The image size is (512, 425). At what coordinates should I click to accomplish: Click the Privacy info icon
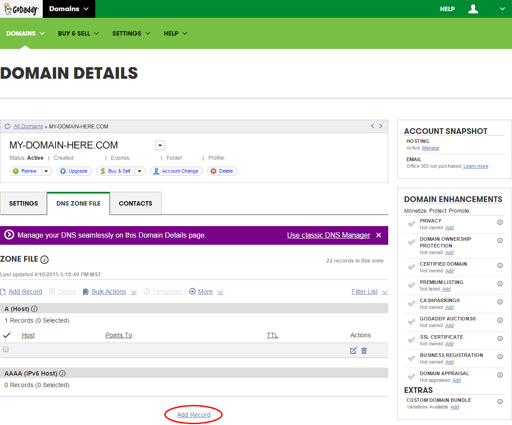(x=500, y=223)
